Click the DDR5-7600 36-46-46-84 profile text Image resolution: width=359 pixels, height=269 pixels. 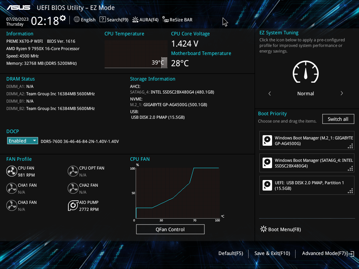pyautogui.click(x=80, y=142)
